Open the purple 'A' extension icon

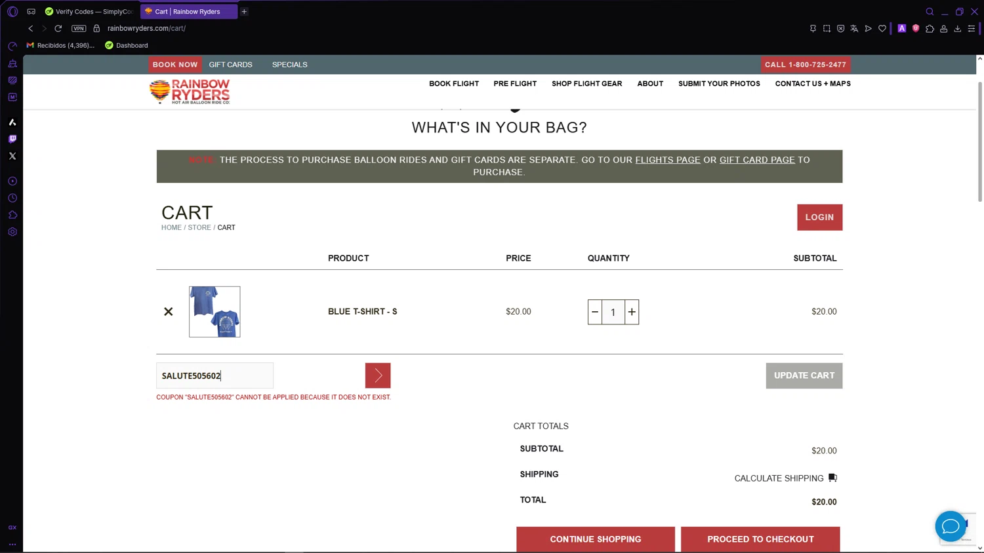pyautogui.click(x=902, y=29)
